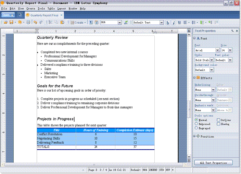This screenshot has height=174, width=241.
Task: Open the Window menu
Action: tap(73, 9)
